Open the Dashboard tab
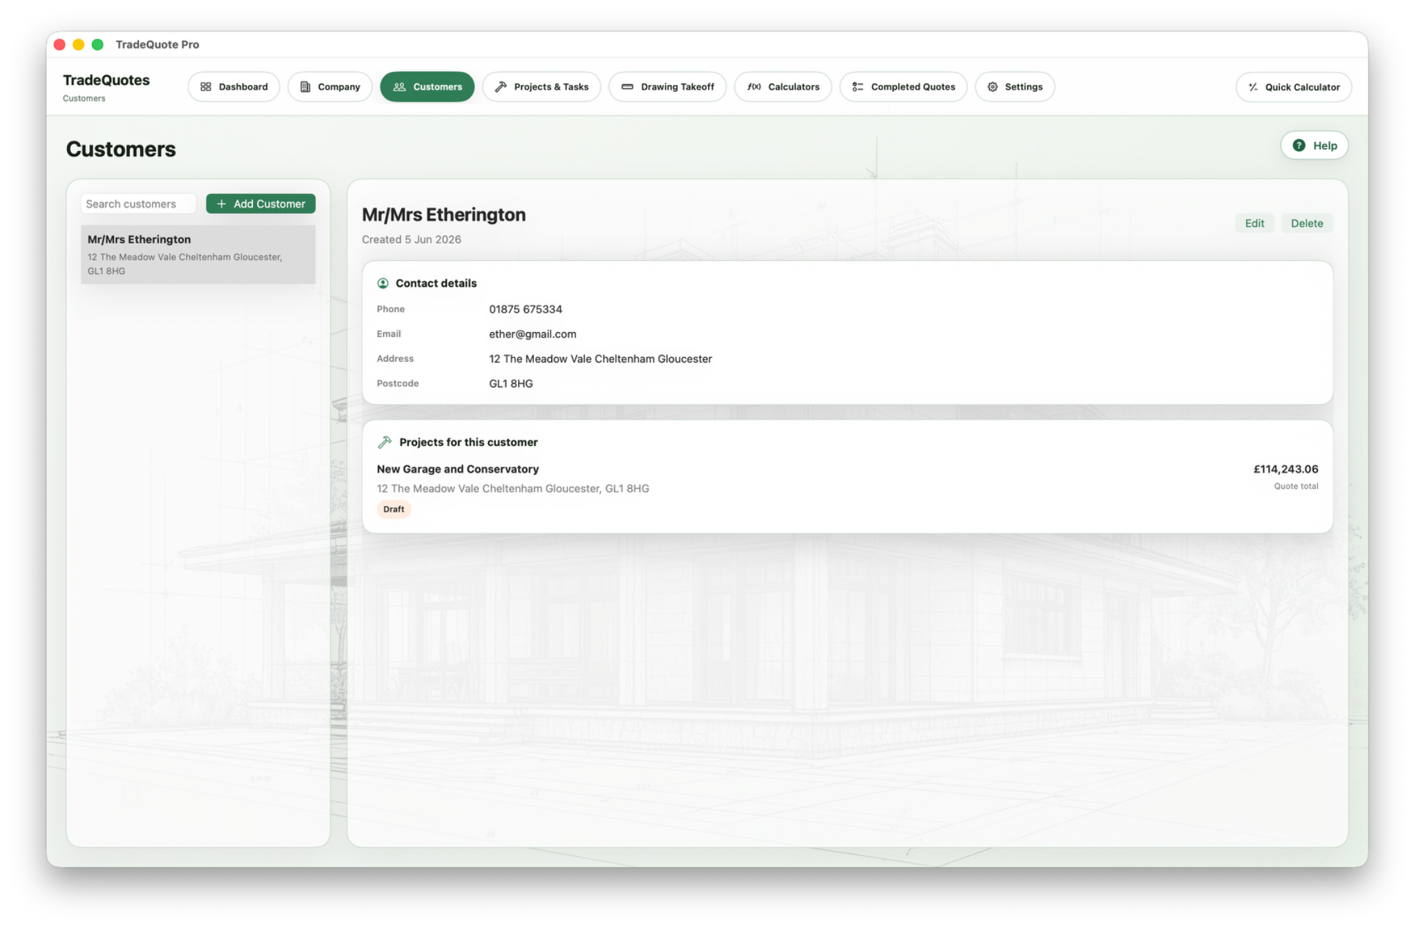 [x=233, y=87]
